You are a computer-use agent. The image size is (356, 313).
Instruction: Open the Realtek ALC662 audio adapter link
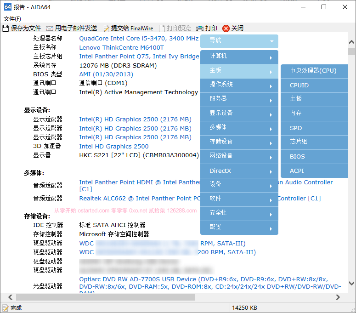(140, 198)
